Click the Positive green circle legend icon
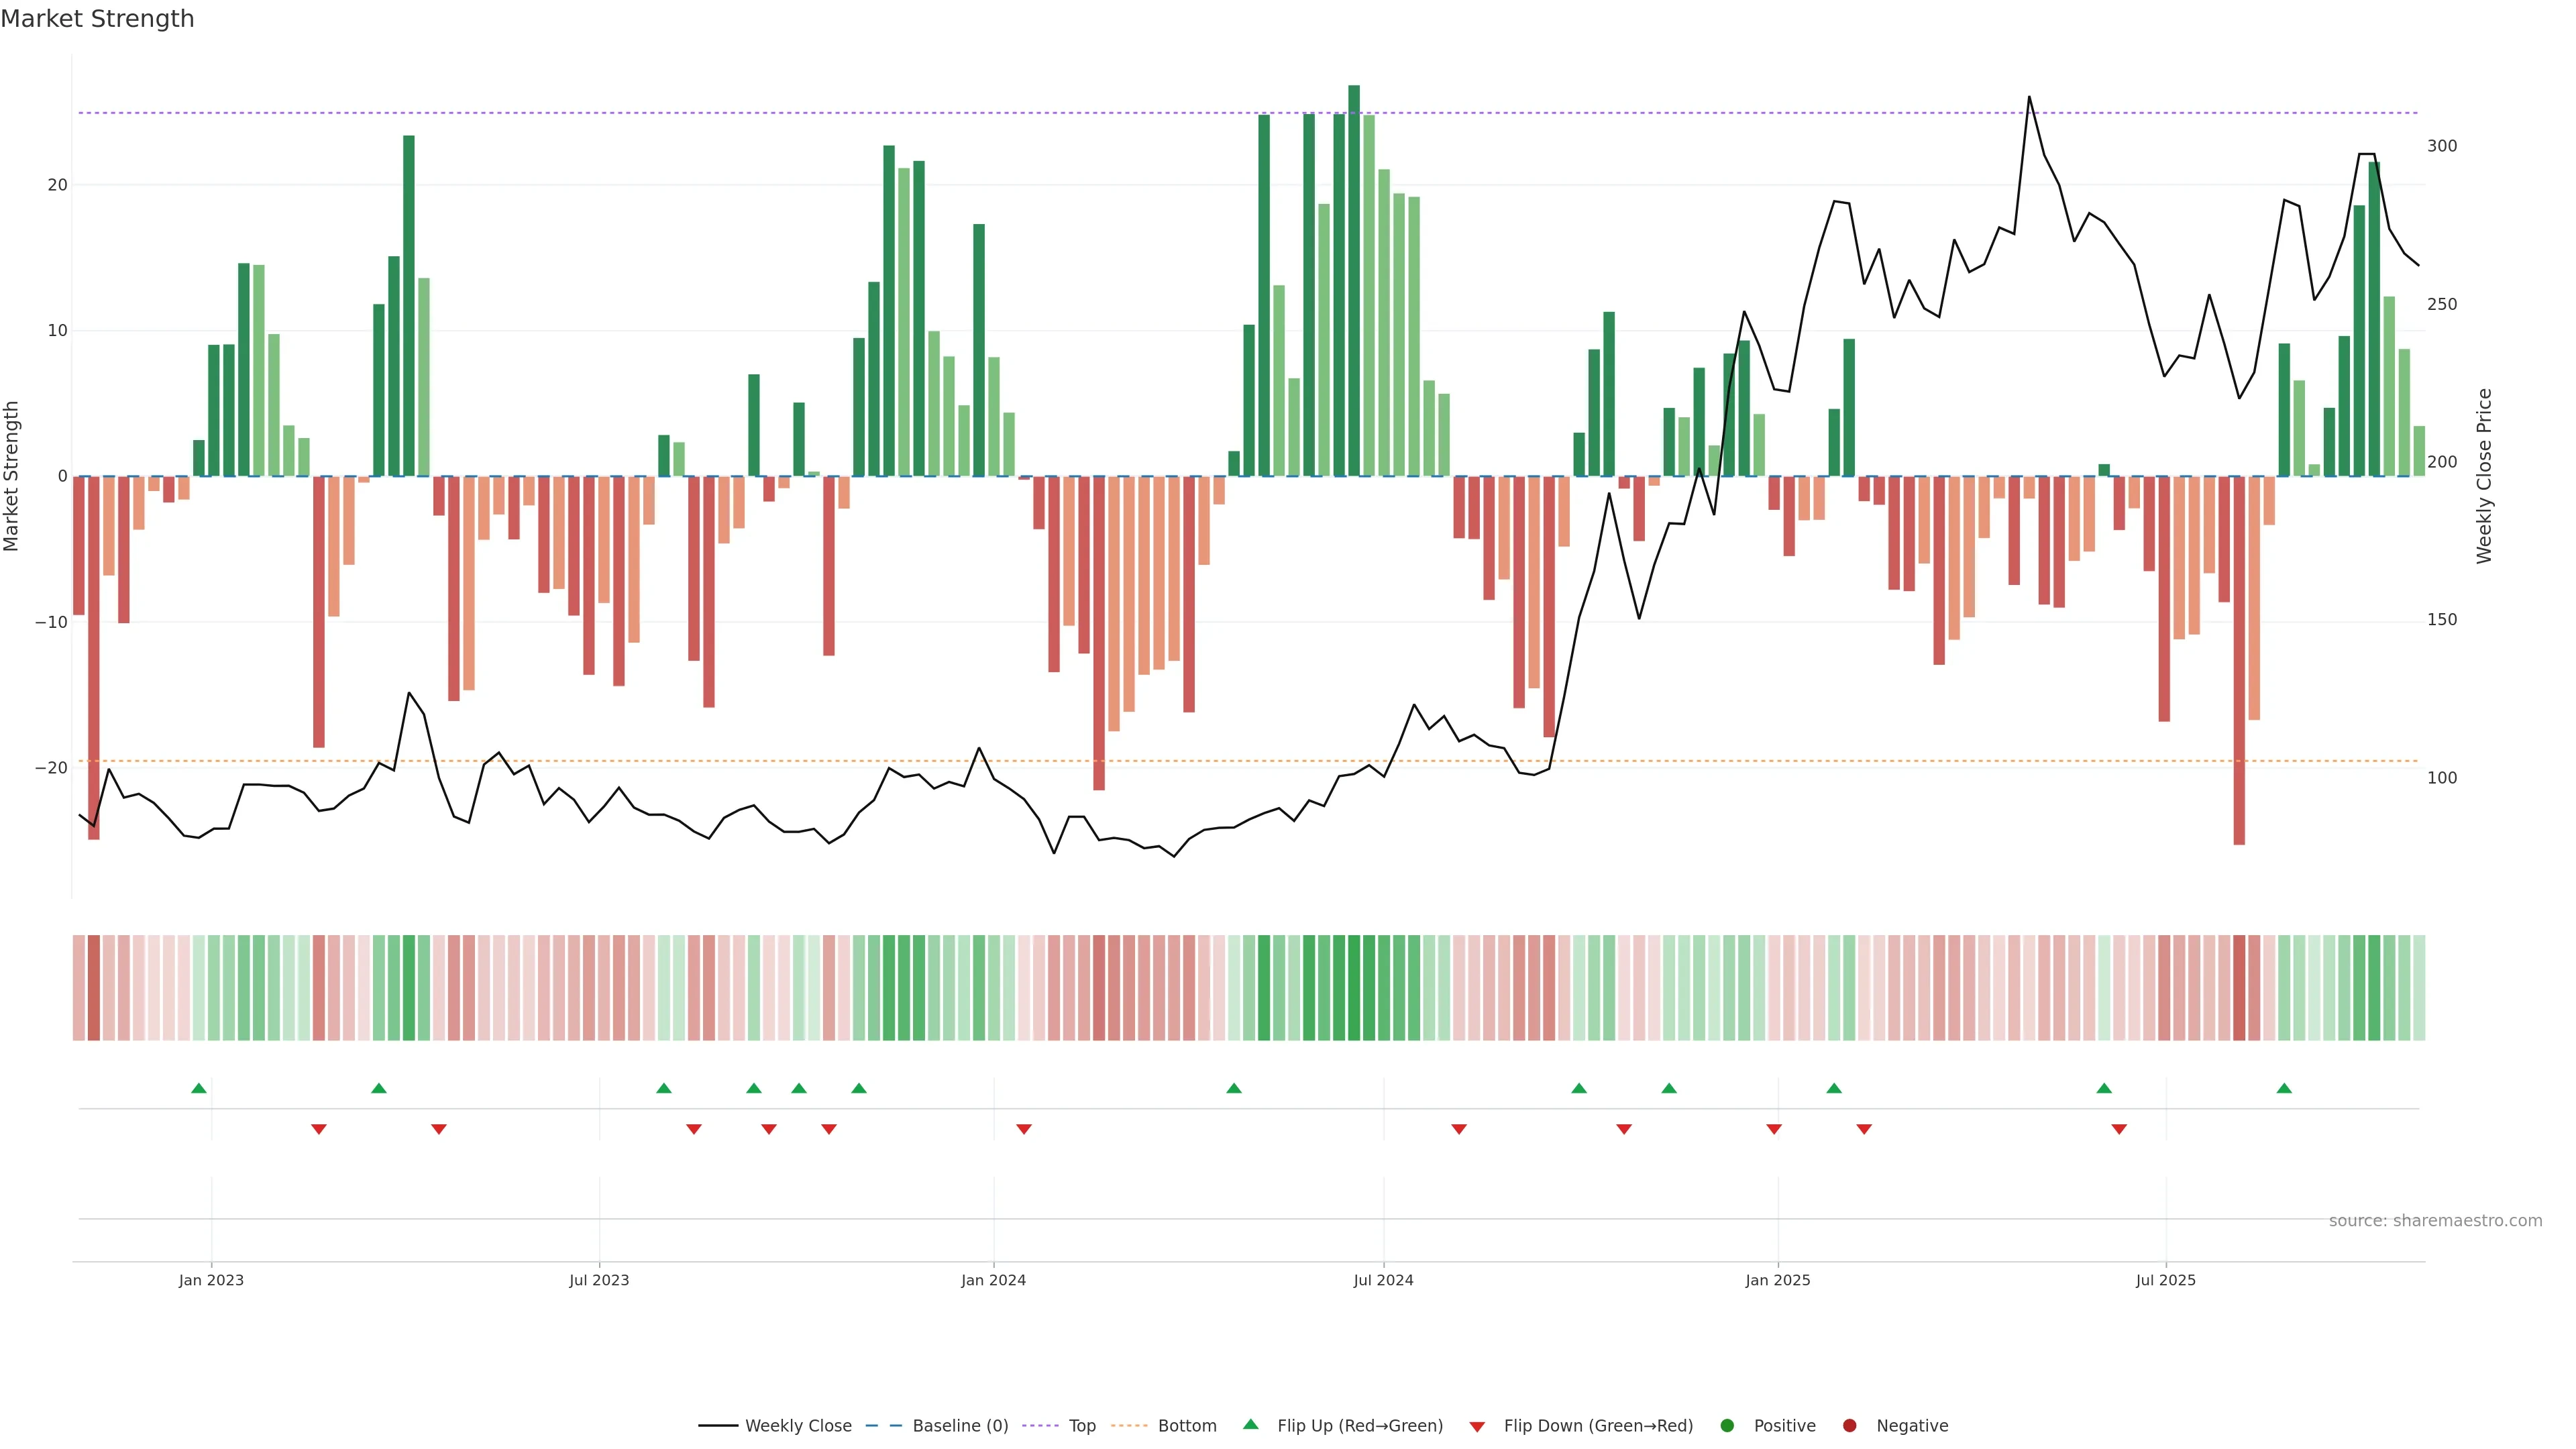This screenshot has height=1449, width=2576. pyautogui.click(x=1727, y=1426)
